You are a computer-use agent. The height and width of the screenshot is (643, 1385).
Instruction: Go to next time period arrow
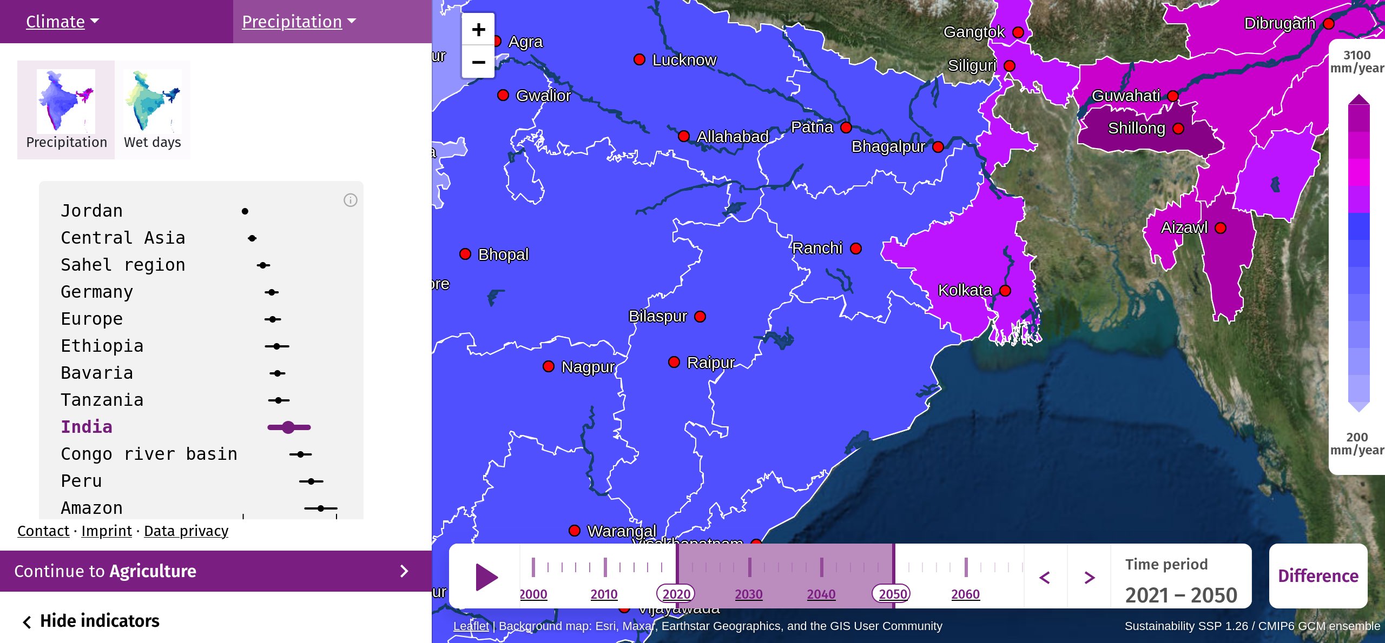coord(1090,577)
